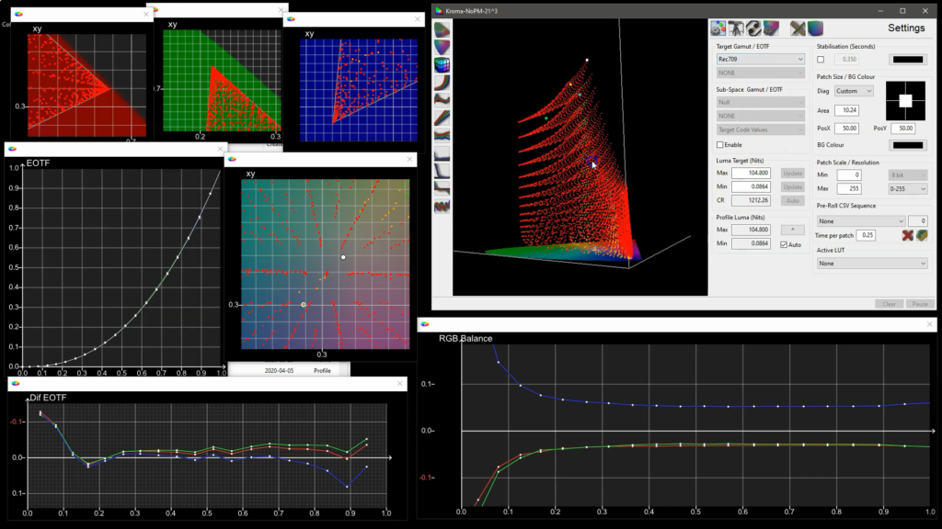The image size is (942, 529).
Task: Open the Active LUT dropdown
Action: click(872, 264)
